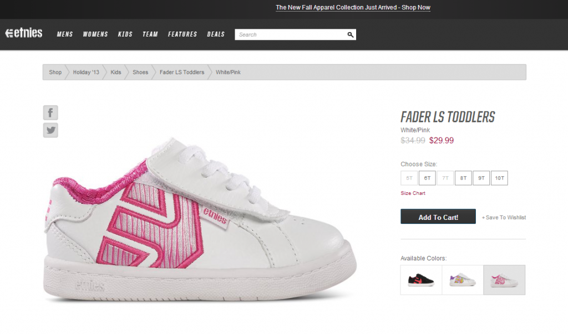Click the Fall Apparel Collection banner link

coord(353,8)
